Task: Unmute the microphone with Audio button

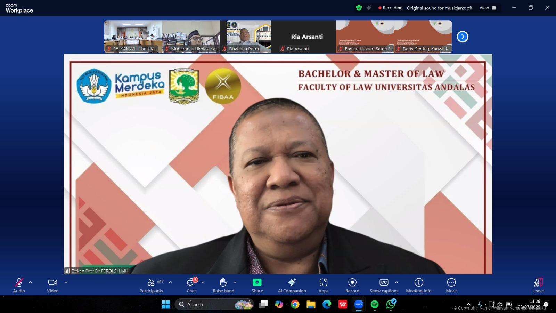Action: [x=19, y=285]
